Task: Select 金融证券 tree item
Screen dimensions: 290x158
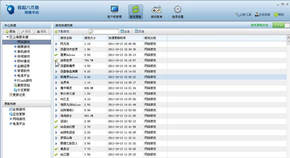Action: click(23, 66)
